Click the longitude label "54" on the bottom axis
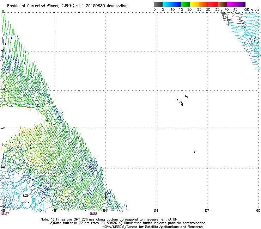Viewport: 261px width, 229px height. (156, 211)
